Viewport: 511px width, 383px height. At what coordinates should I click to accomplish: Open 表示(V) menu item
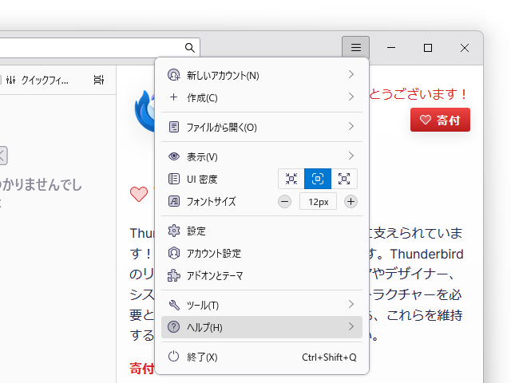pyautogui.click(x=262, y=156)
